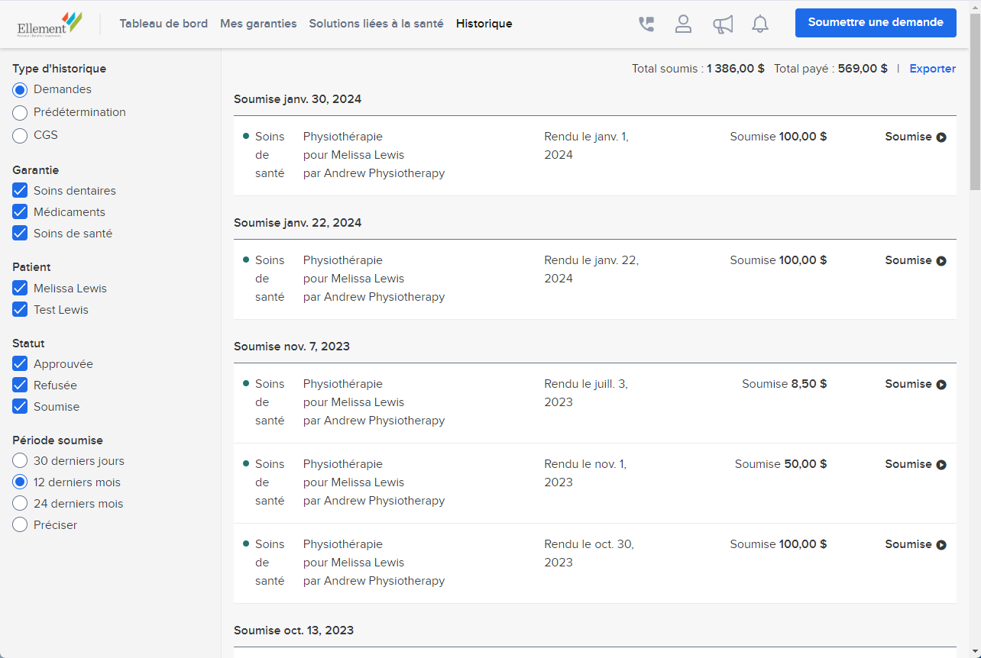The image size is (981, 658).
Task: Click the Exporter link
Action: pyautogui.click(x=932, y=69)
